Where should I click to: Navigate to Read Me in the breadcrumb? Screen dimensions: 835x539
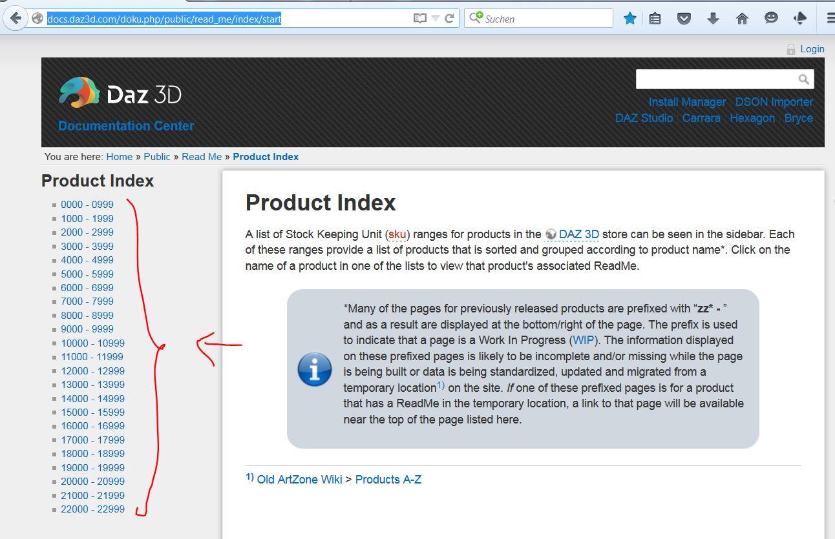click(202, 157)
